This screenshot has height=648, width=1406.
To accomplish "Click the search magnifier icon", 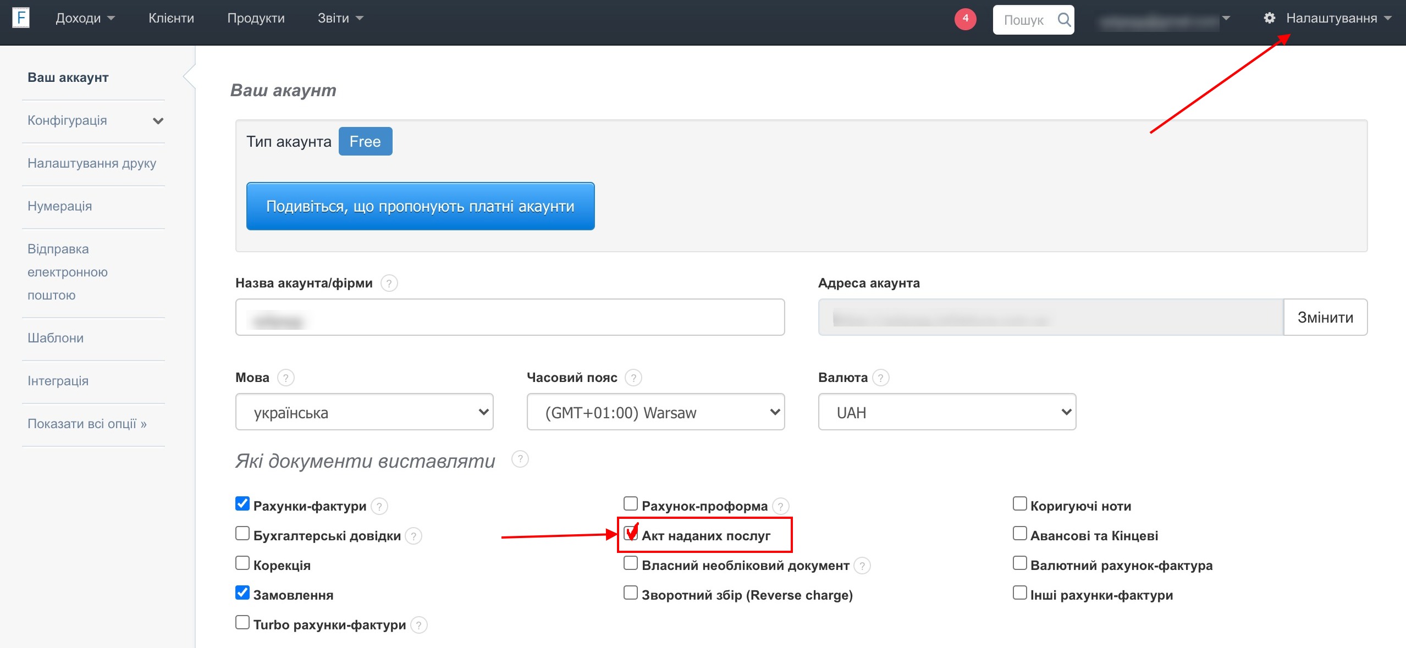I will (1064, 20).
